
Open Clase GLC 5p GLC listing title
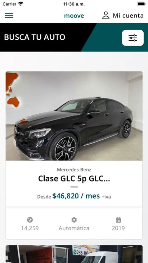[74, 179]
